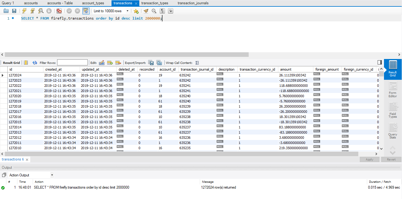
Task: Click amount -83.188000000000 cell
Action: pos(296,132)
